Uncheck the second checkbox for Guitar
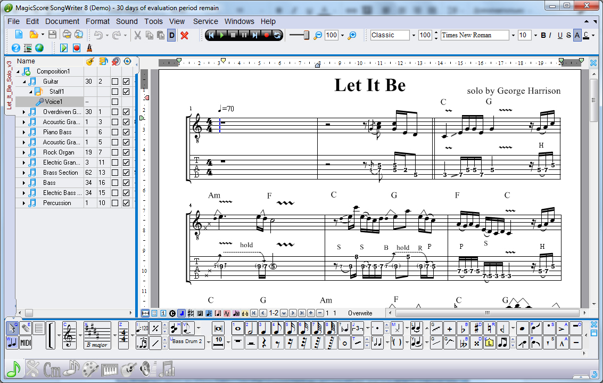 click(x=126, y=82)
